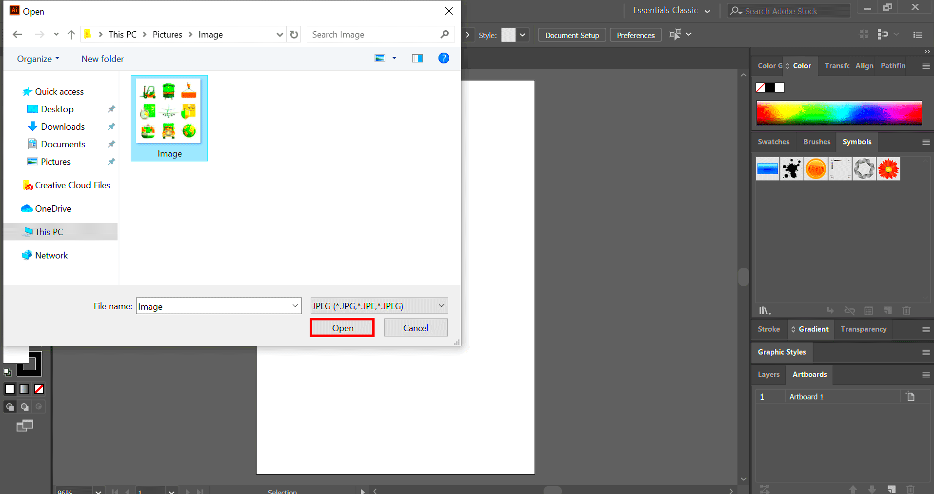Select the Florid Flower symbol thumbnail

click(888, 168)
